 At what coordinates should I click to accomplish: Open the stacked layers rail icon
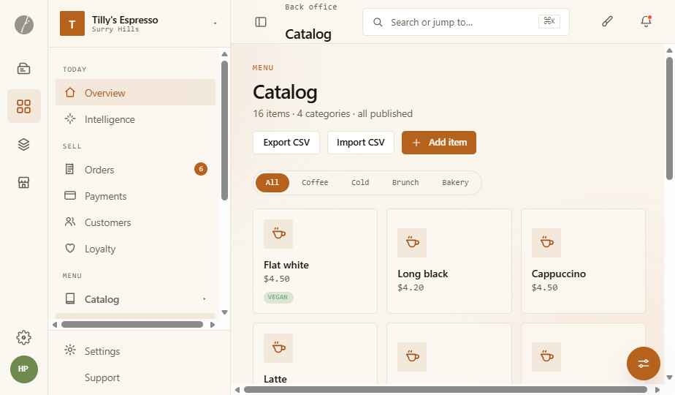[x=23, y=144]
